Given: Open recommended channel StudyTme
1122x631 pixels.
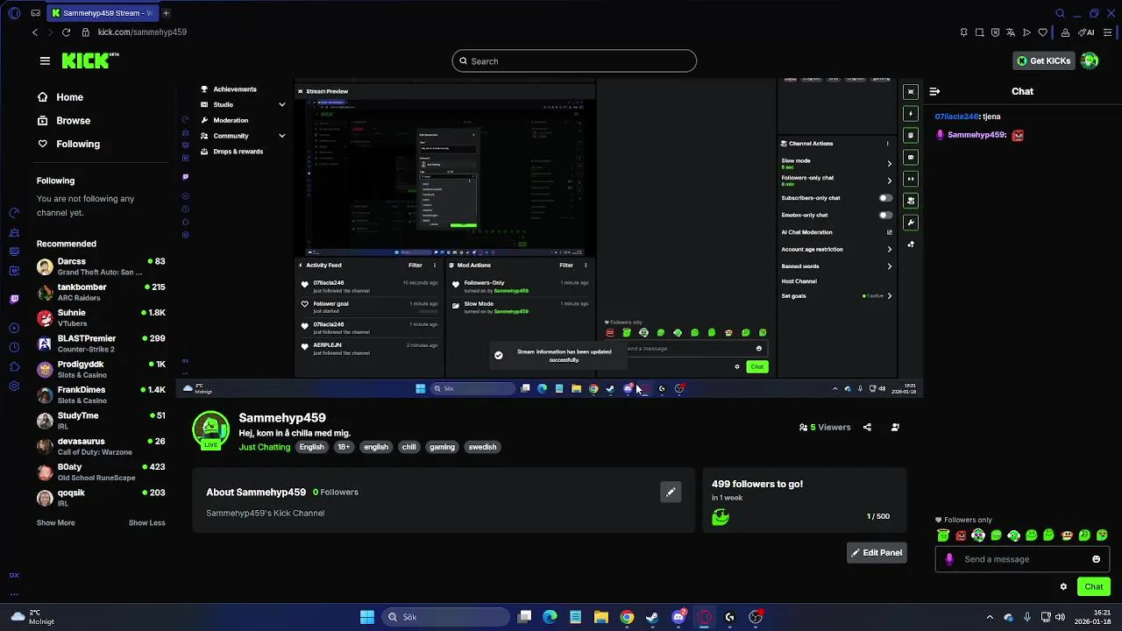Looking at the screenshot, I should coord(101,421).
